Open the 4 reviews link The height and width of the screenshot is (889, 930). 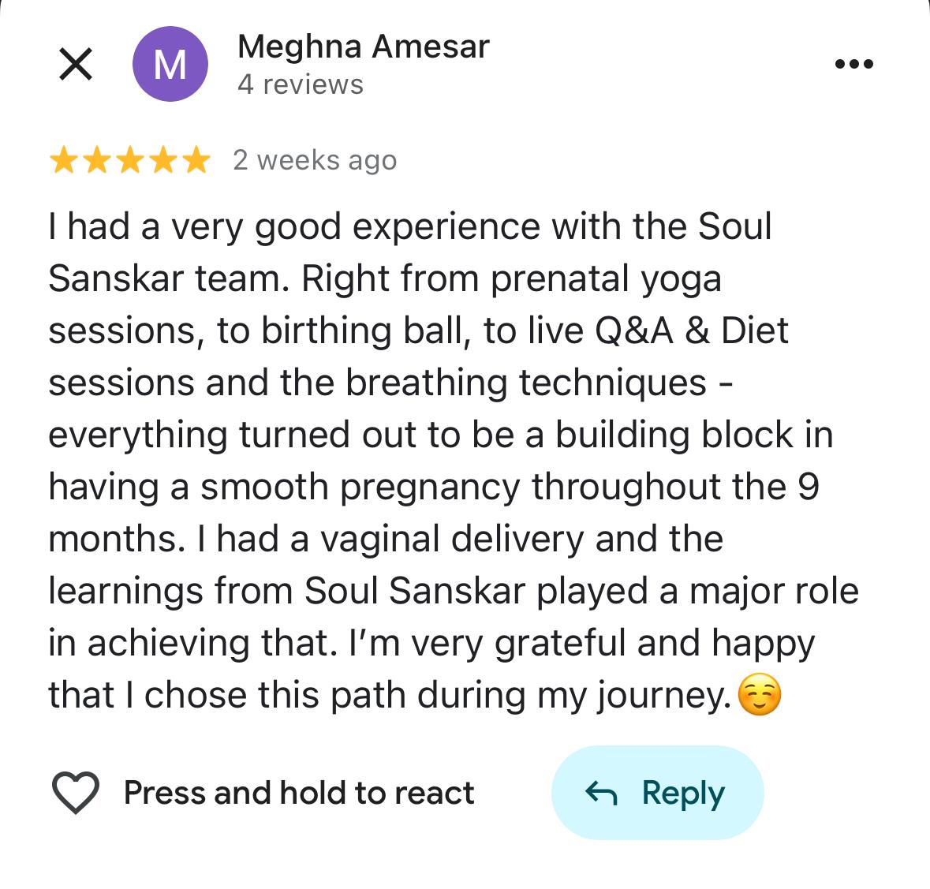pyautogui.click(x=301, y=84)
